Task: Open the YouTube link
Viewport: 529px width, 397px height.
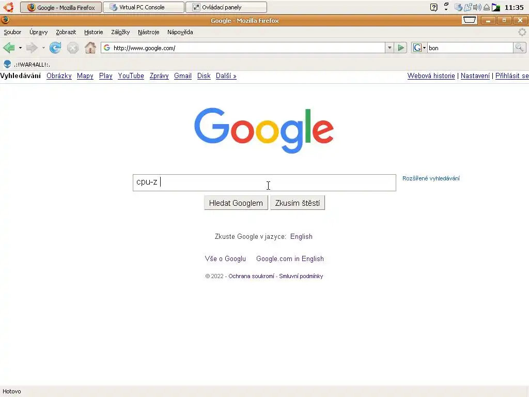Action: click(131, 75)
